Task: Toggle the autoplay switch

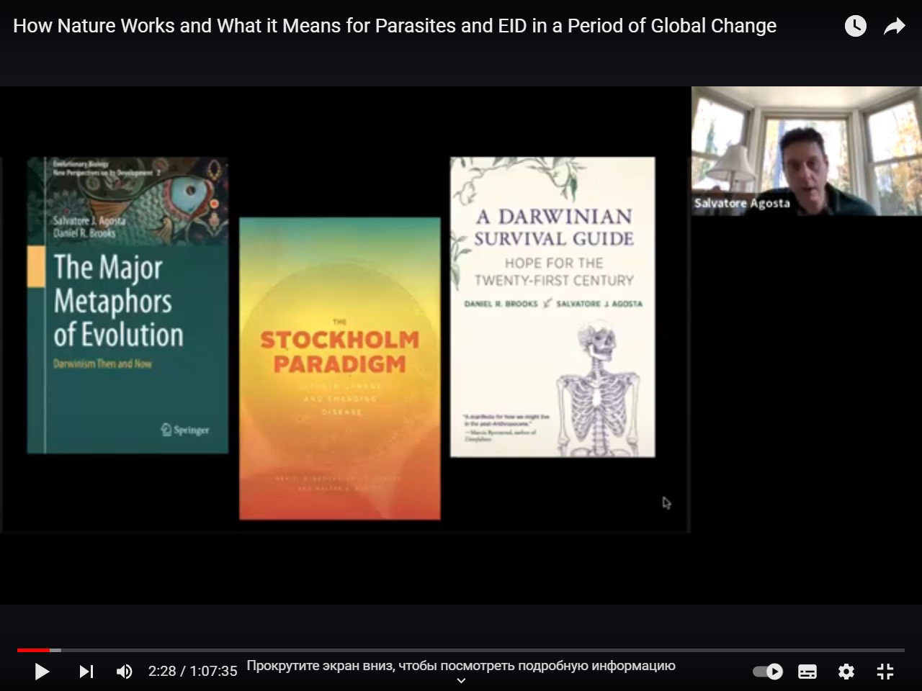Action: coord(768,672)
